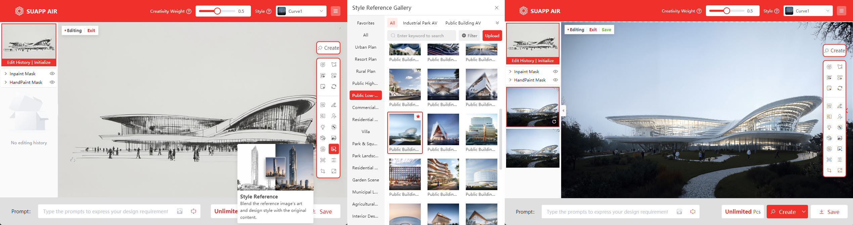Click the image icon in sketch editor prompt box

[180, 211]
